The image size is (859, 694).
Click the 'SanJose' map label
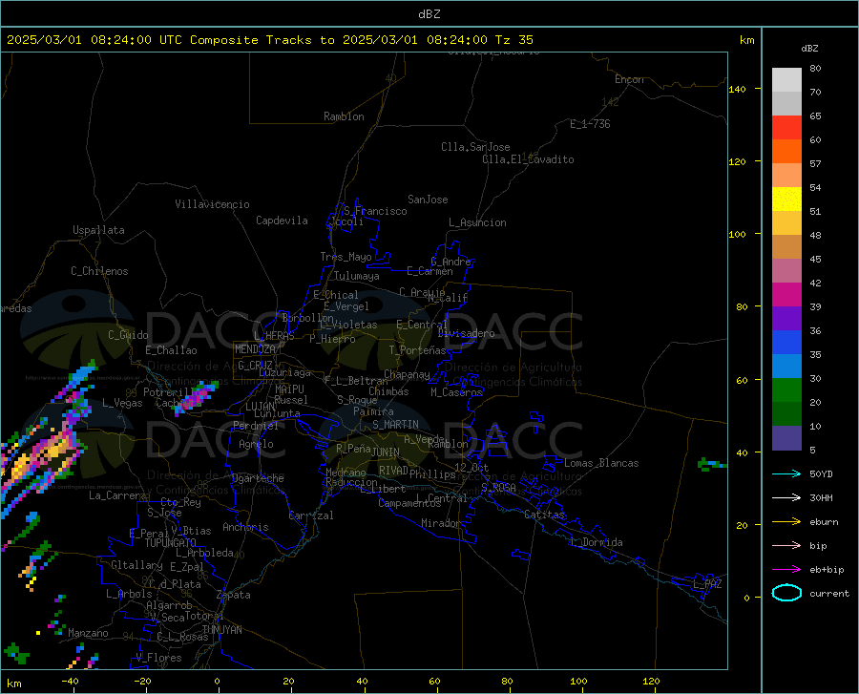[x=428, y=200]
